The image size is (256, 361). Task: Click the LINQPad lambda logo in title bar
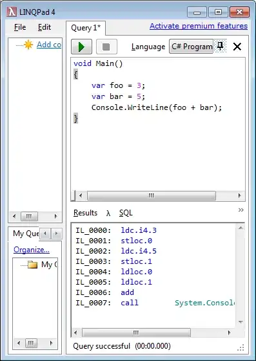coord(12,12)
